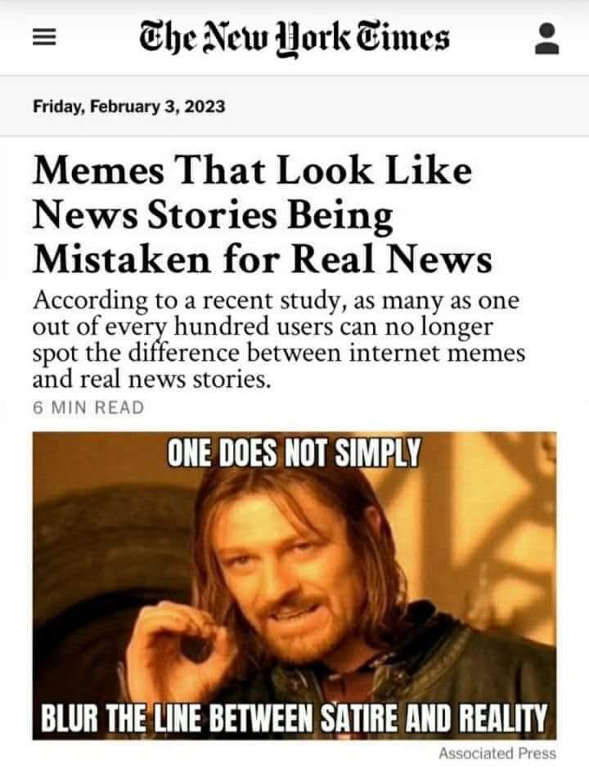Open headline Memes That Look Like News Stories
589x769 pixels.
[x=263, y=215]
